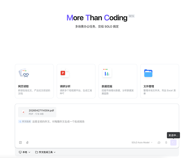Click the More Than Coding heading
Screen dimensions: 195x158
[97, 18]
